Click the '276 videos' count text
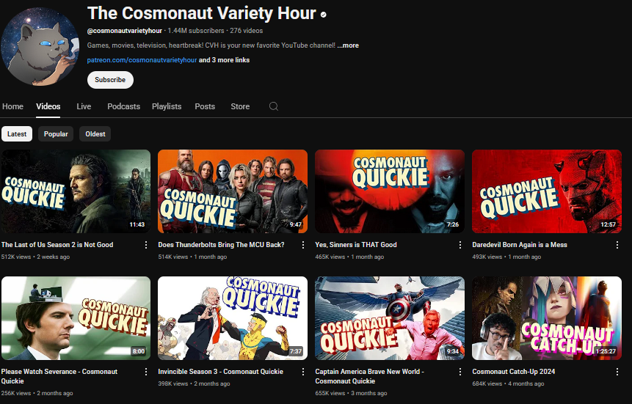The image size is (632, 404). tap(247, 31)
